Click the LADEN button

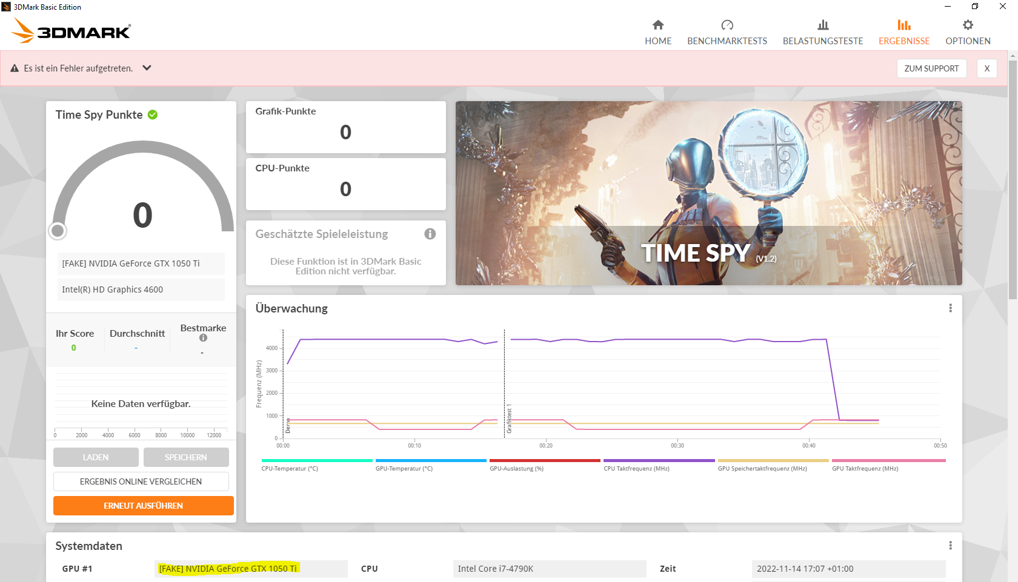[96, 457]
